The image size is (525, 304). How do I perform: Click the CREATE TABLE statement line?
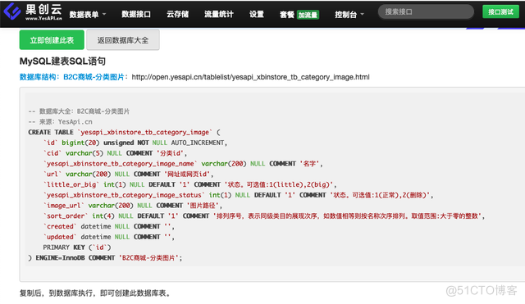[x=124, y=132]
